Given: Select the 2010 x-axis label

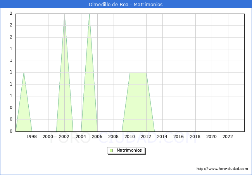Looking at the screenshot, I should click(x=130, y=136).
